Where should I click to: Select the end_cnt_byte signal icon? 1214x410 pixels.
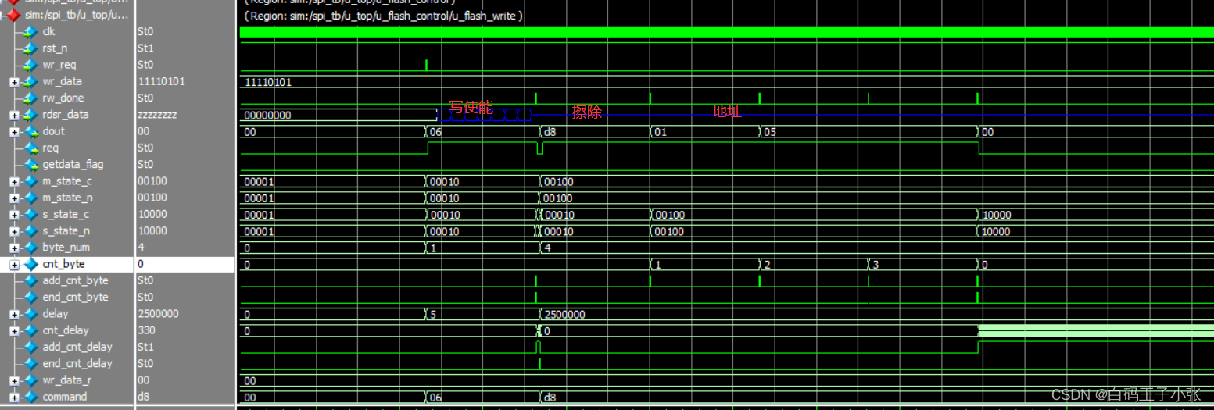click(30, 297)
